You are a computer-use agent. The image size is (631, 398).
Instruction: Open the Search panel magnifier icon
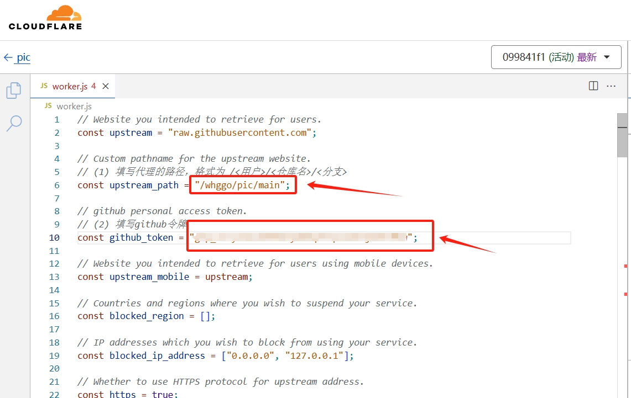pos(14,123)
